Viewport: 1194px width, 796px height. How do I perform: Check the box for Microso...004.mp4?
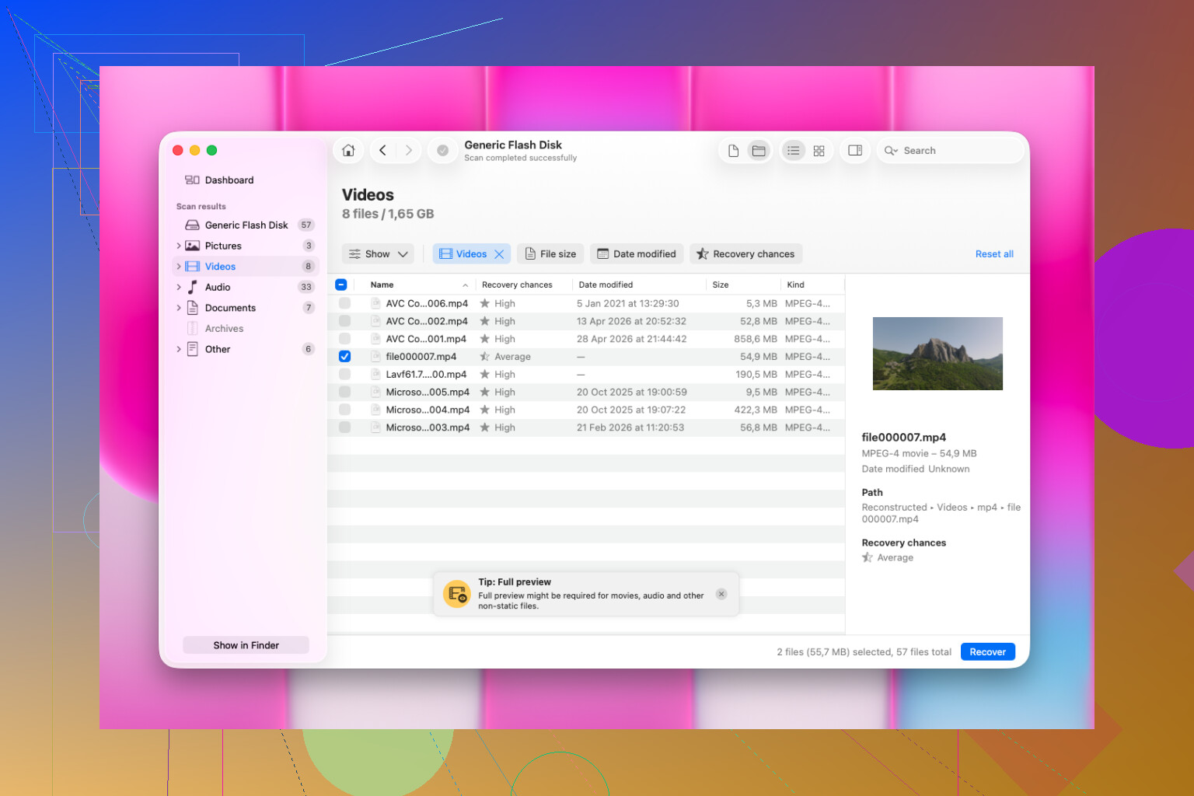(344, 410)
